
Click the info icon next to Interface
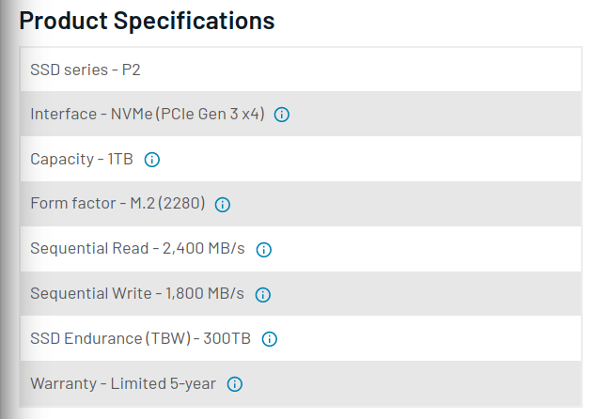(281, 115)
